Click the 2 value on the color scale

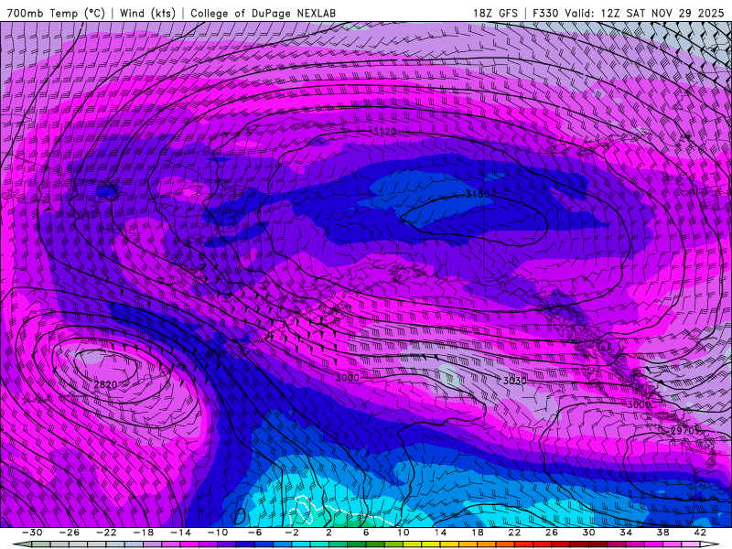(x=328, y=533)
